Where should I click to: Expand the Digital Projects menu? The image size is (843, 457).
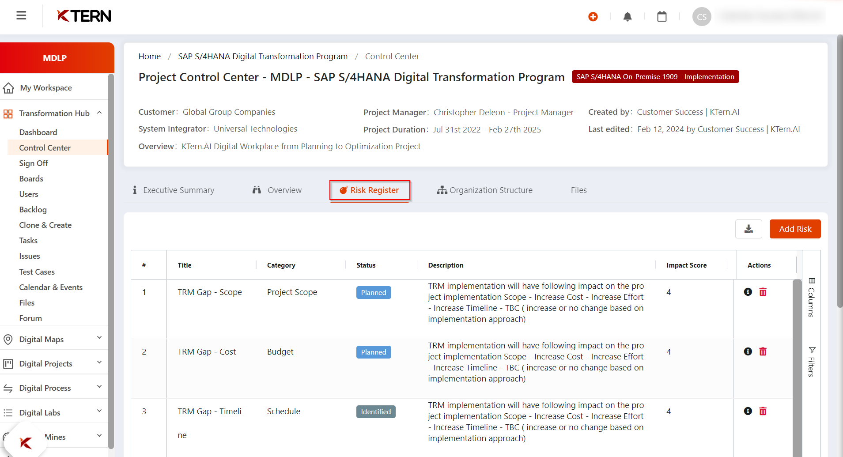click(99, 363)
